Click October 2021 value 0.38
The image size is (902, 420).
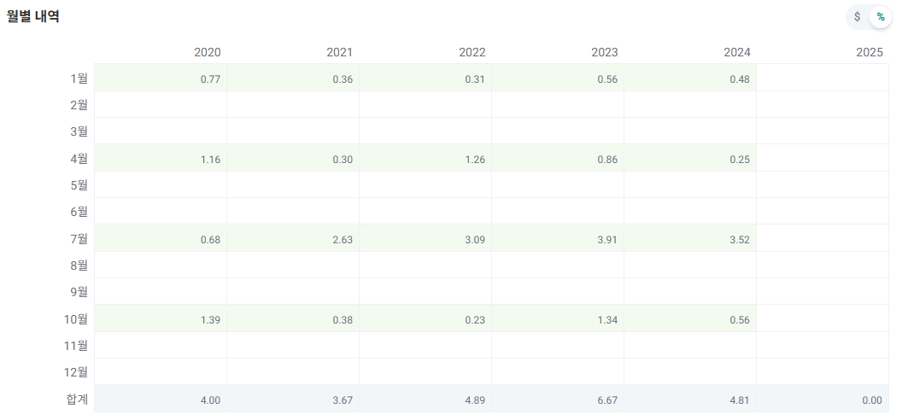[x=343, y=320]
